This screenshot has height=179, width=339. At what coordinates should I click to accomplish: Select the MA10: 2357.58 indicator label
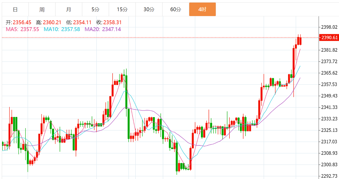62,29
